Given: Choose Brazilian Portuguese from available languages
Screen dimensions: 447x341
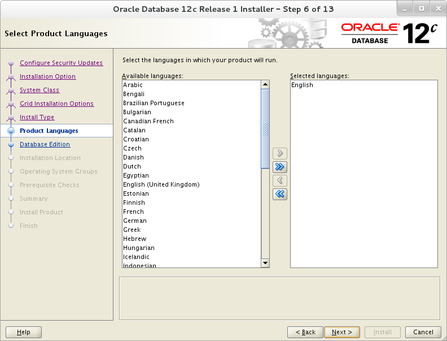Looking at the screenshot, I should (191, 103).
